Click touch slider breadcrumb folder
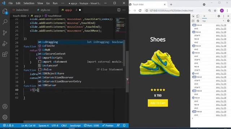The width and height of the screenshot is (231, 129). (19, 16)
